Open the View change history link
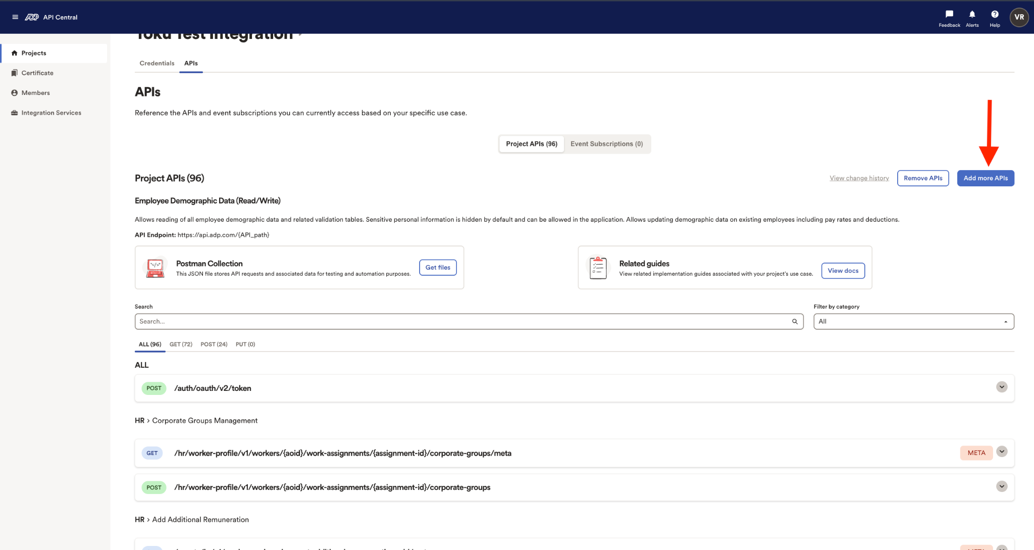1034x550 pixels. [859, 178]
